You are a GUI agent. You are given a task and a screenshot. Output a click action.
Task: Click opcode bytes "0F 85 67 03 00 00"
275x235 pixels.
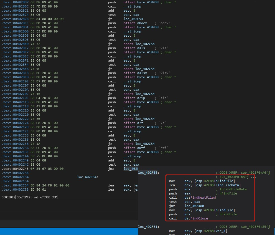click(47, 169)
